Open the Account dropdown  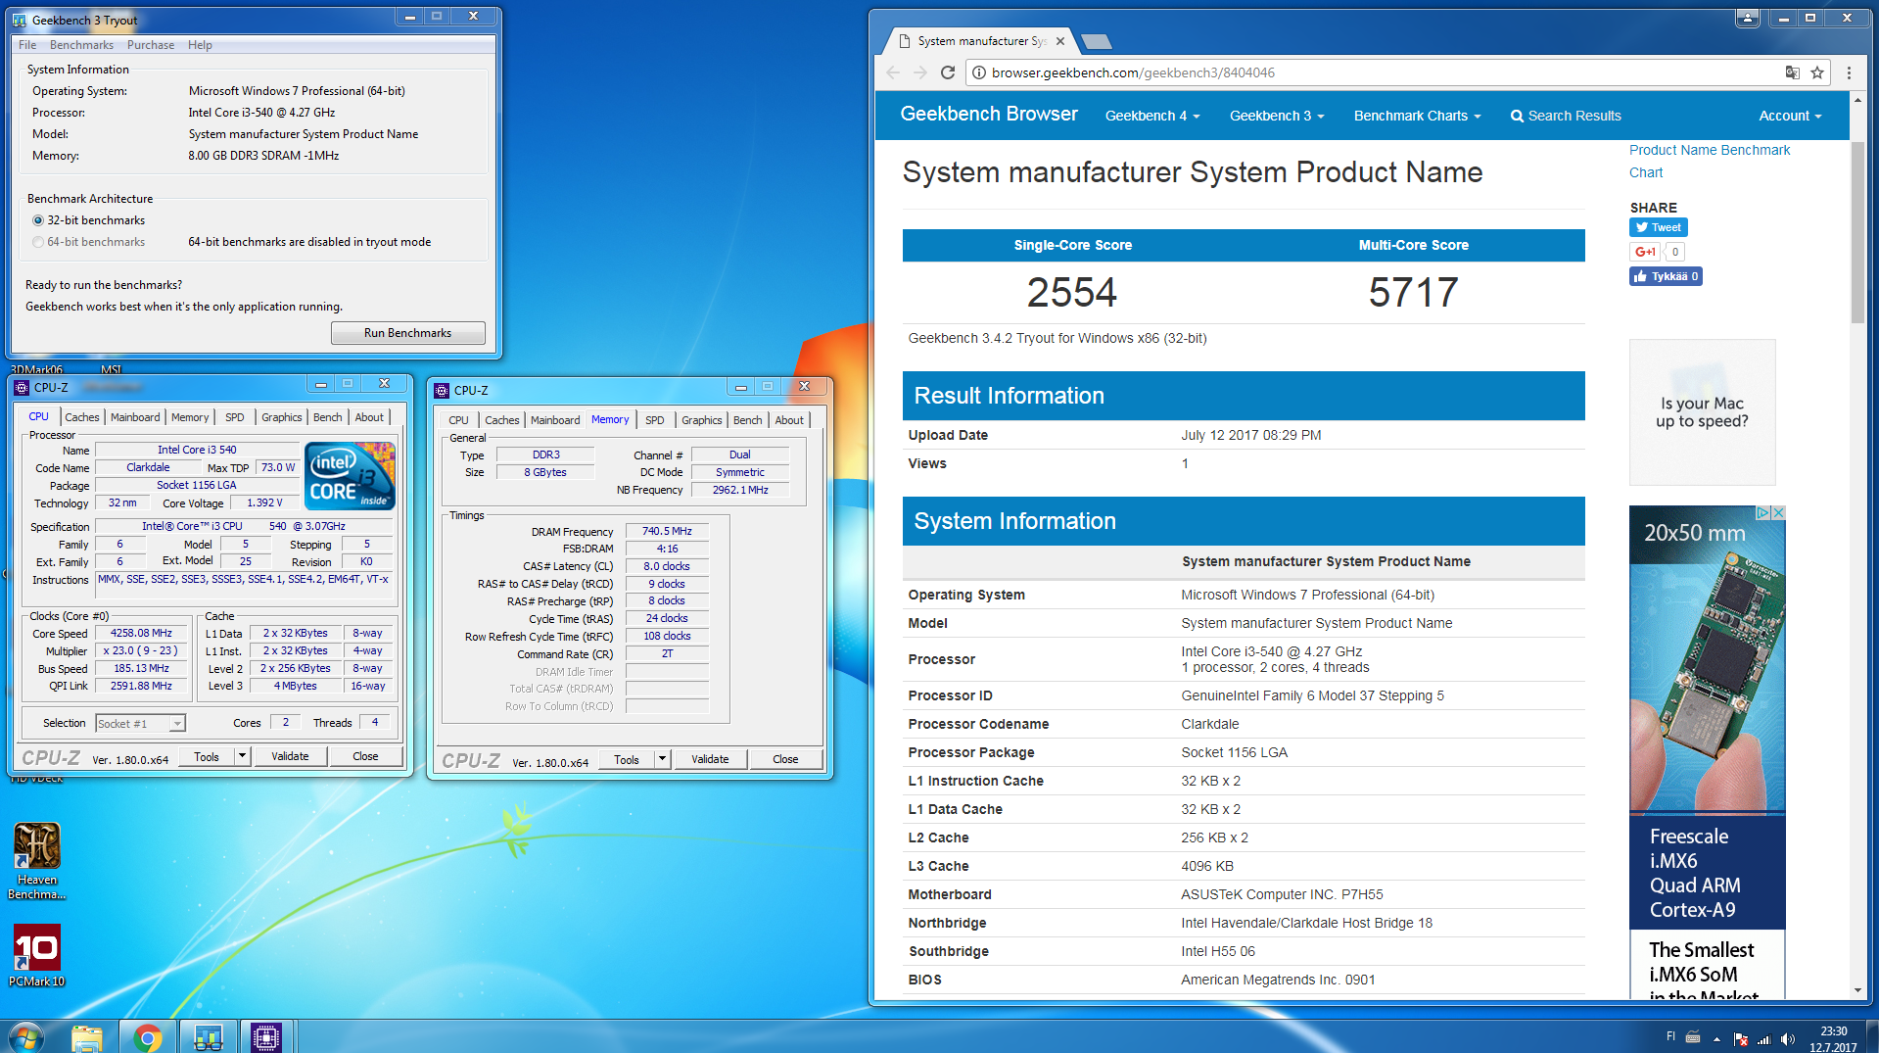1790,116
